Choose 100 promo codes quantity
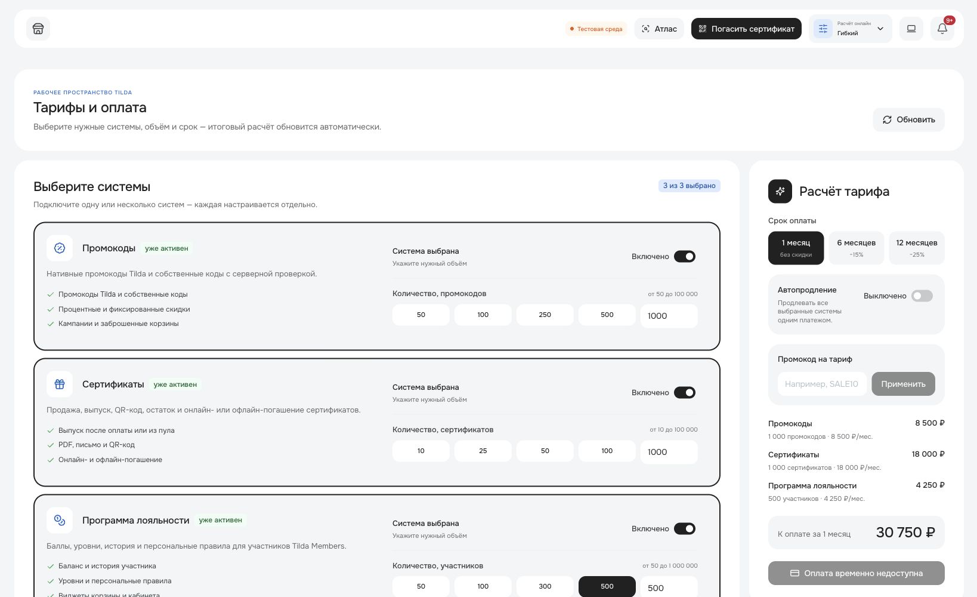Viewport: 977px width, 597px height. point(483,315)
